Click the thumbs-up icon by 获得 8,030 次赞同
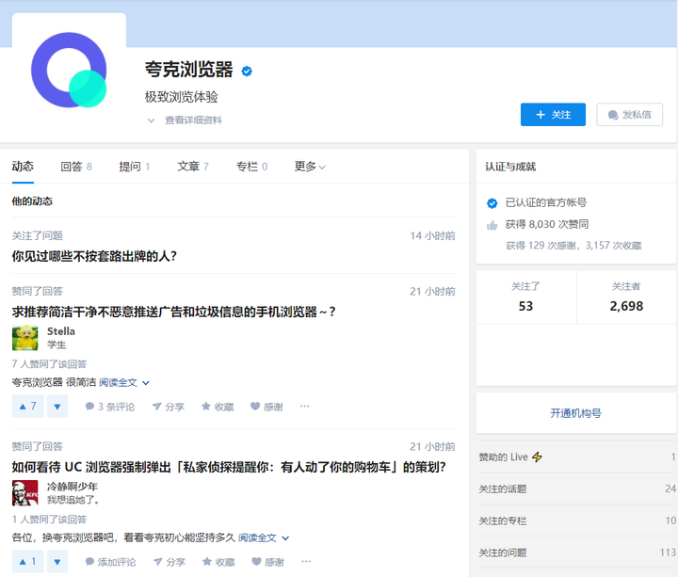The width and height of the screenshot is (678, 577). 492,225
